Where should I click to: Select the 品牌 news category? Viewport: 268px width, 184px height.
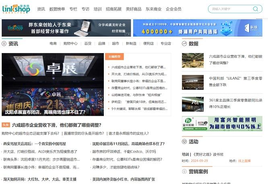[102, 43]
